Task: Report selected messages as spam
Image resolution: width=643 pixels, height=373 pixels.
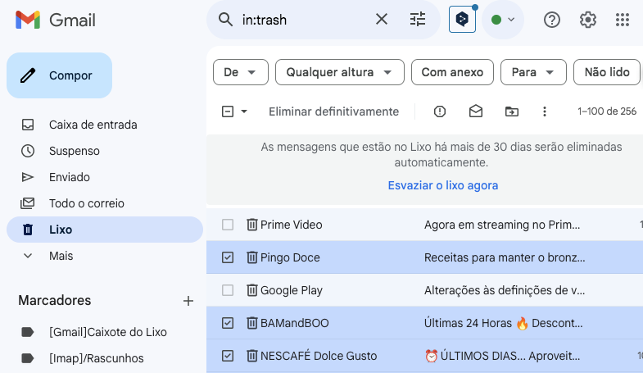Action: coord(440,111)
